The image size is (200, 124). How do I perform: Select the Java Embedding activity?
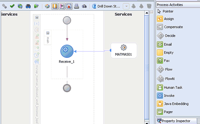(x=173, y=104)
